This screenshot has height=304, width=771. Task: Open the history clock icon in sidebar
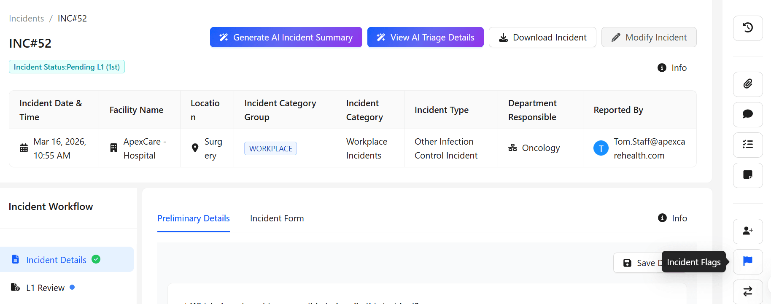[x=747, y=28]
